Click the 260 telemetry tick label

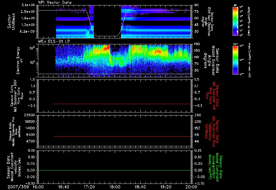pos(197,115)
